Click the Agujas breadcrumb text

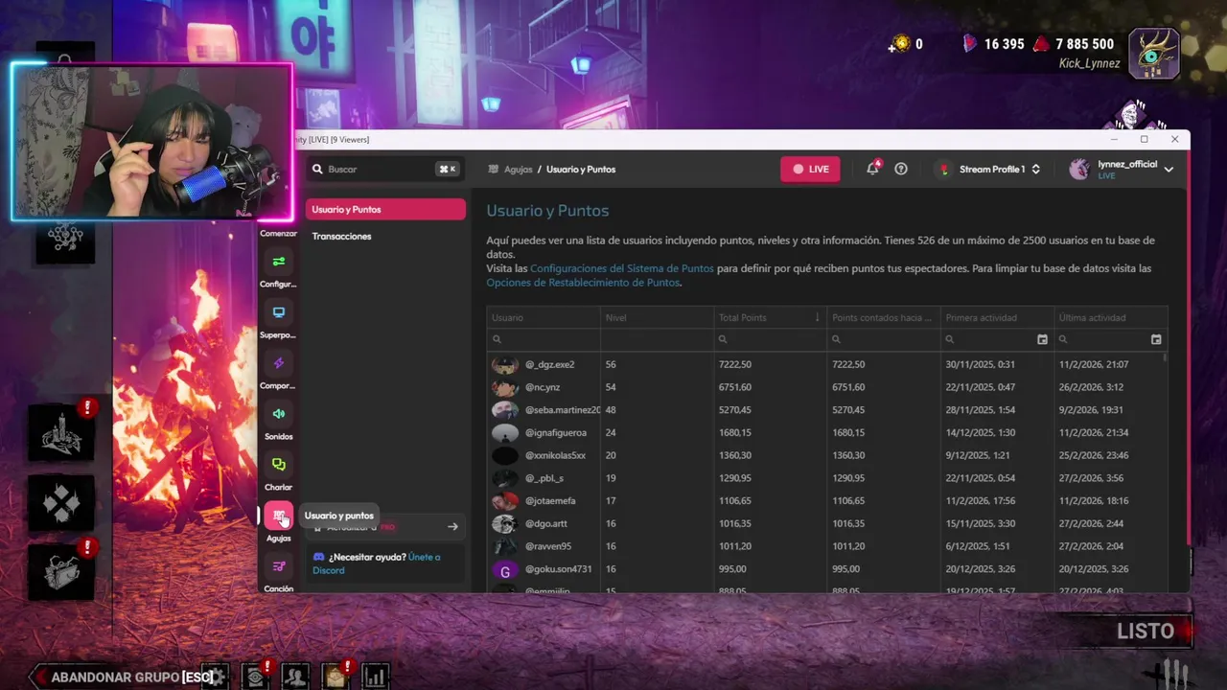[x=519, y=170]
